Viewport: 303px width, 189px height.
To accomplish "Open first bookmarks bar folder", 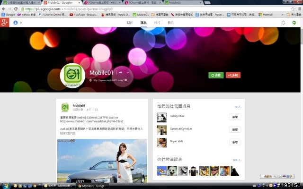I will 160,15.
